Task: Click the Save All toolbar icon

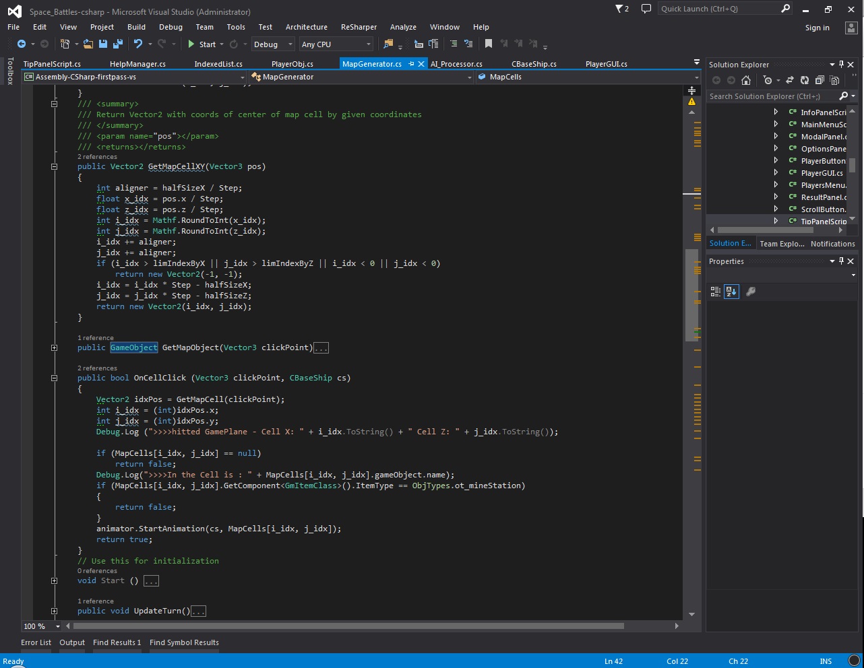Action: 118,44
